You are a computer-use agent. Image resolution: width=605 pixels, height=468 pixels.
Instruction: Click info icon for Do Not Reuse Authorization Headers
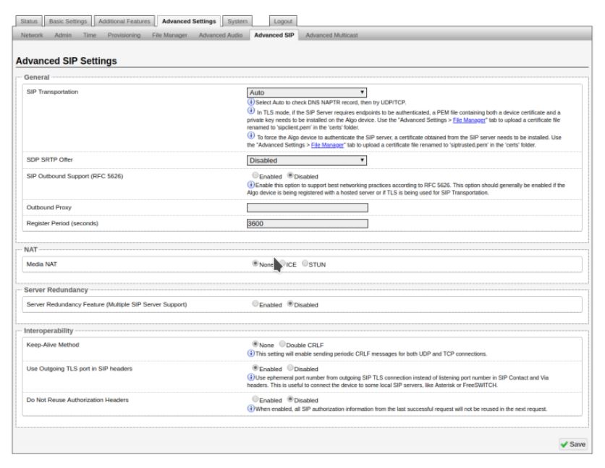coord(250,409)
